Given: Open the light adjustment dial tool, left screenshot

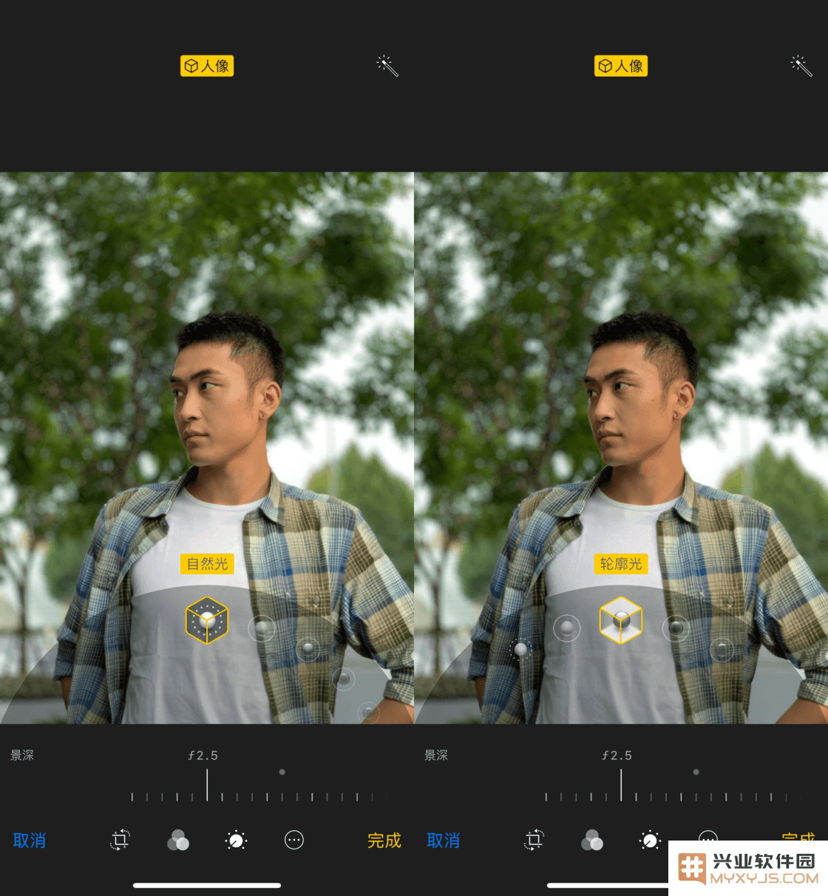Looking at the screenshot, I should coord(236,840).
